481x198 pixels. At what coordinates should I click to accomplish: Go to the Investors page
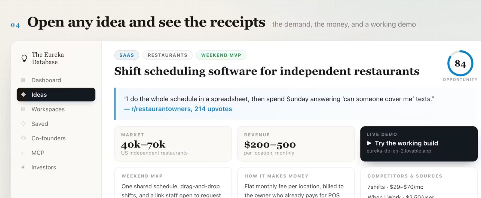point(56,167)
